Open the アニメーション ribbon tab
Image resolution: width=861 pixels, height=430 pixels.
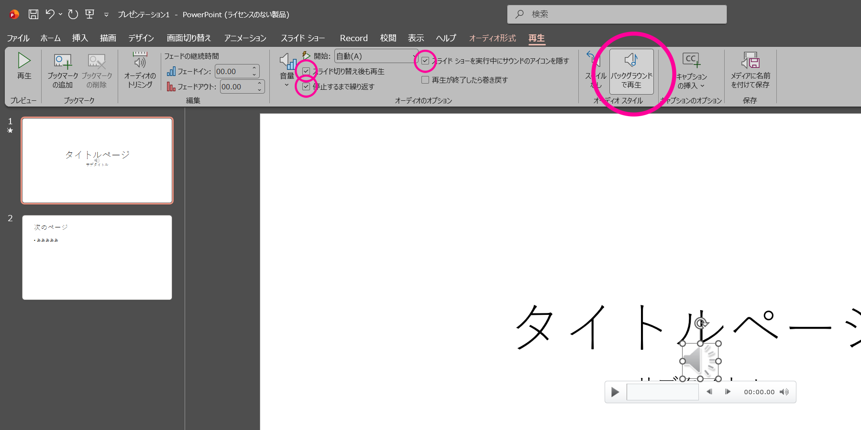click(x=245, y=38)
